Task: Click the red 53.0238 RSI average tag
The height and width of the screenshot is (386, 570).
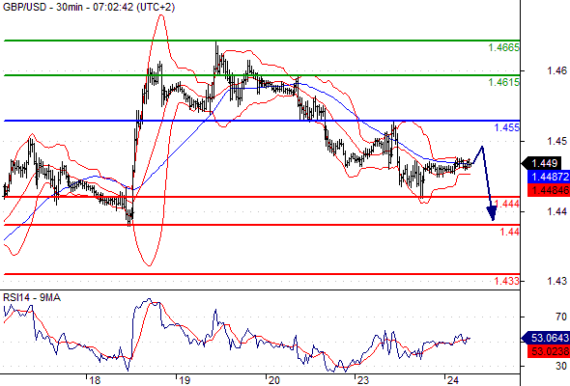Action: [x=549, y=351]
